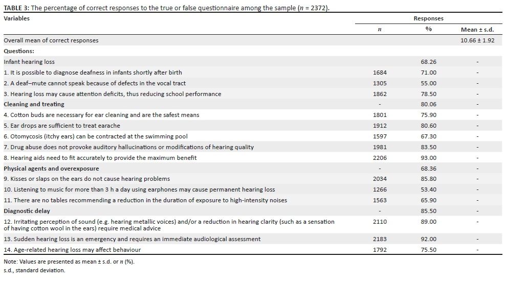Click the n value 1305 for deaf-mute question

click(380, 83)
